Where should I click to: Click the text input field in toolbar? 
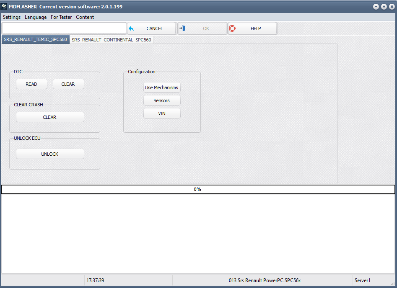[x=64, y=28]
